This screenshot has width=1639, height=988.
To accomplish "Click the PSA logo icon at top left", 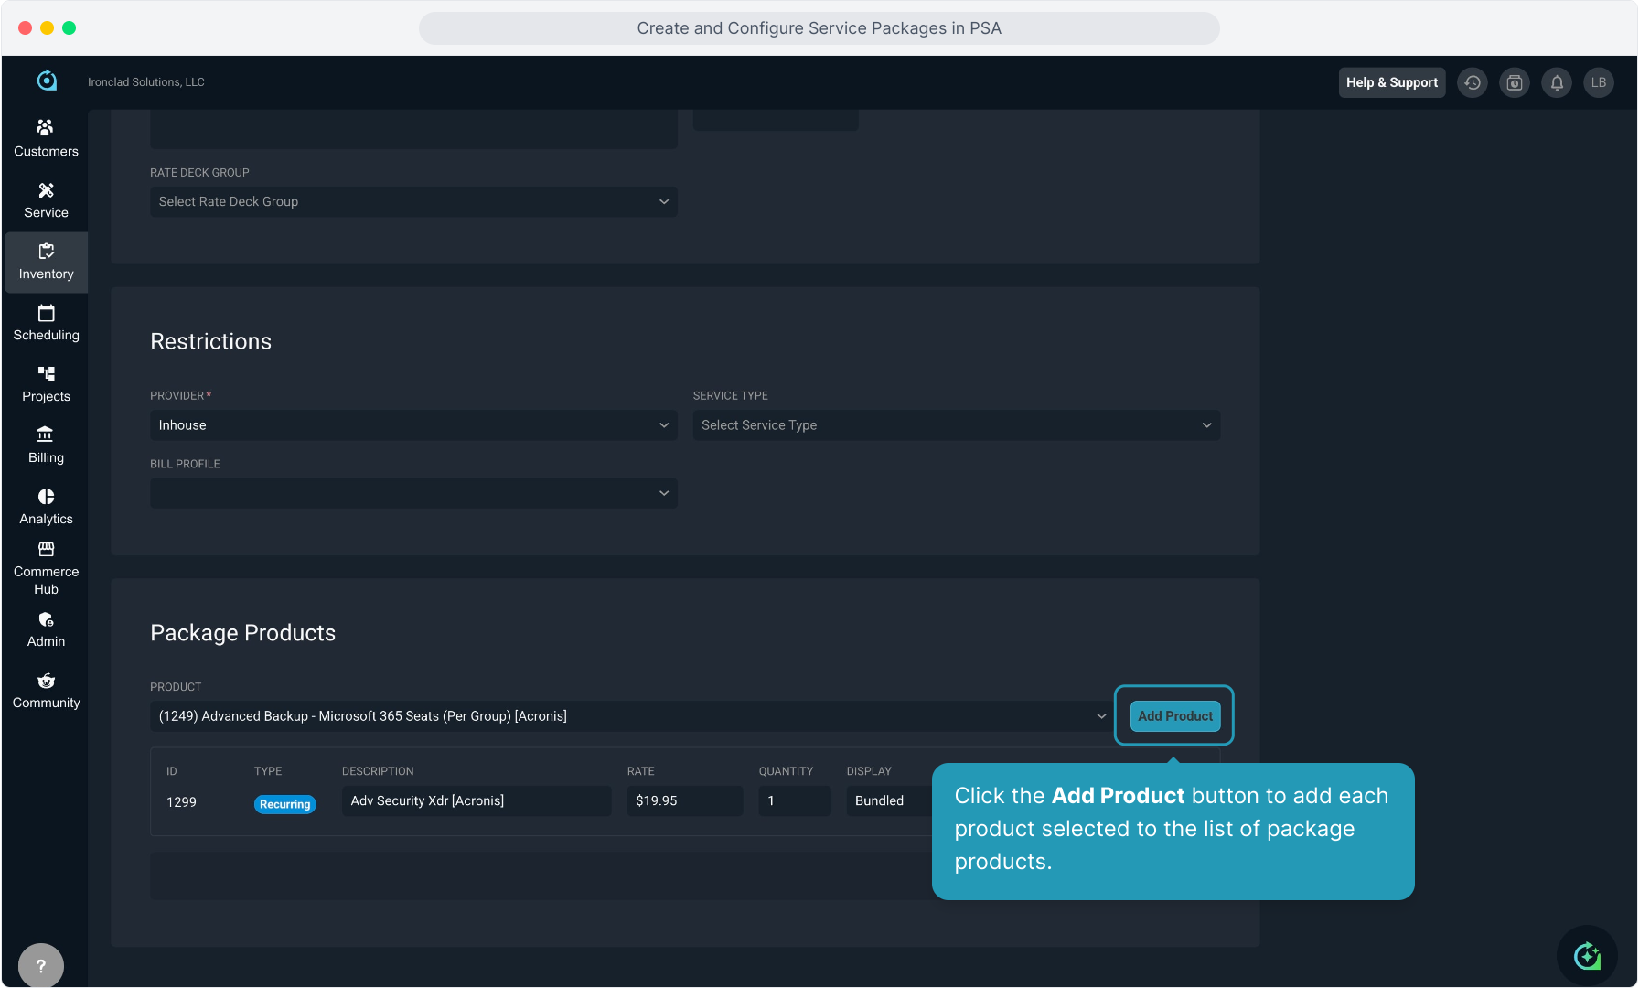I will coord(47,81).
